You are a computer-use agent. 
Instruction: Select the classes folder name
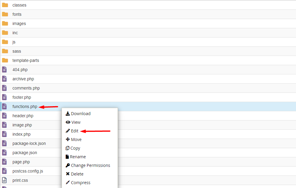19,5
